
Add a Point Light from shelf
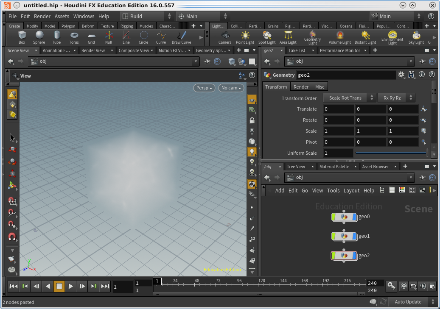245,36
